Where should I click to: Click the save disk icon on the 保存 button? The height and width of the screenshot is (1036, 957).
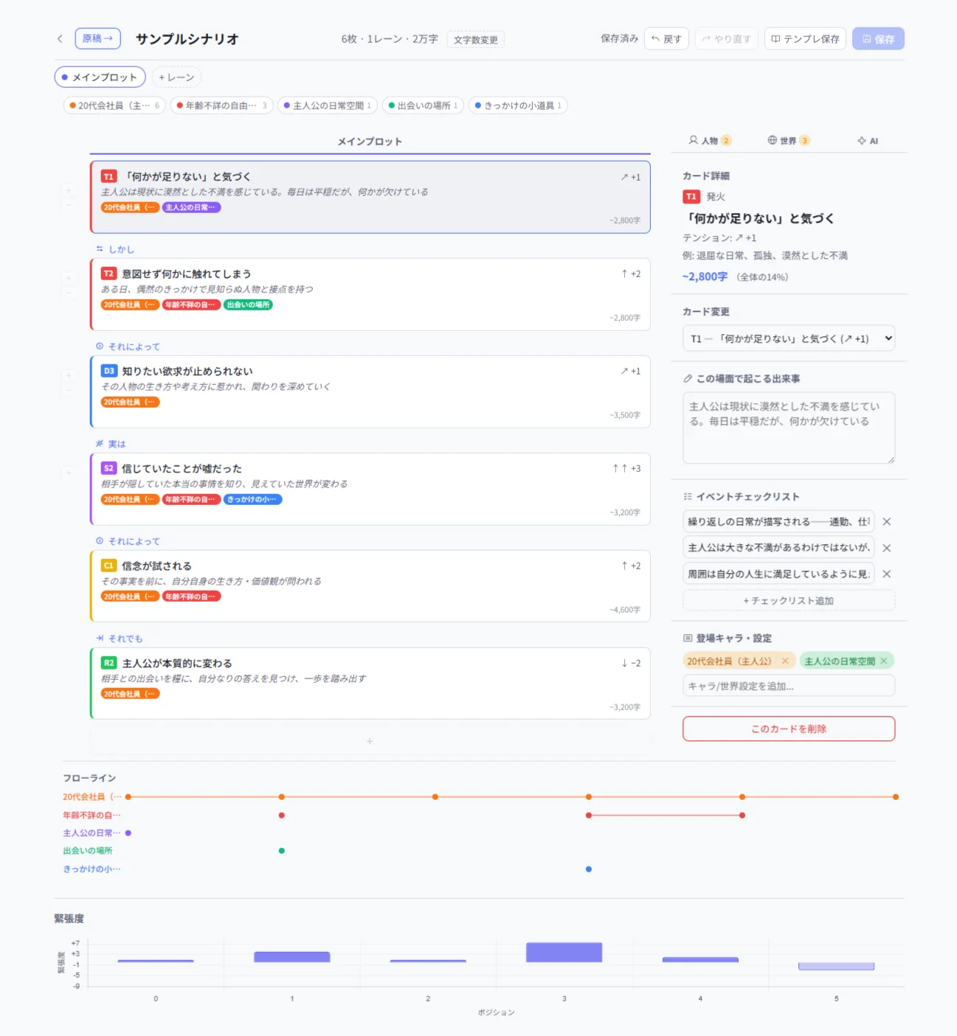(x=868, y=38)
